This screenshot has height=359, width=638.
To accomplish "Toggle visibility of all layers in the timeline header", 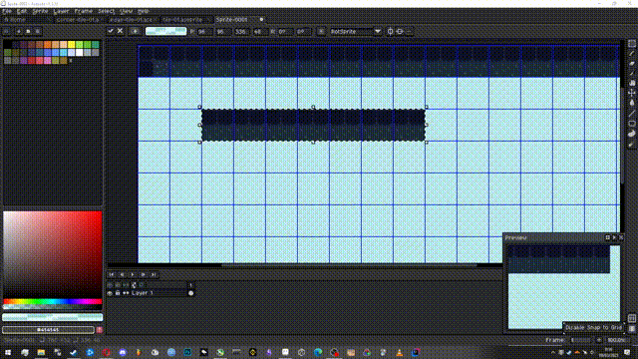I will pos(110,285).
